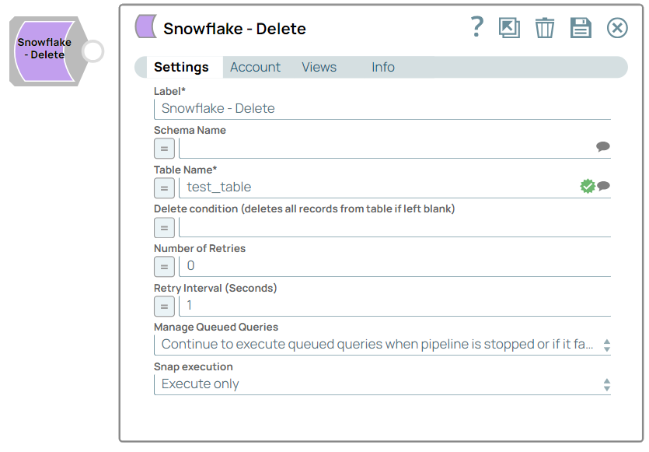Close the snap settings dialog
Viewport: 649px width, 452px height.
617,27
